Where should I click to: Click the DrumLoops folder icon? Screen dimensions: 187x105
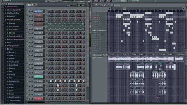[x=8, y=62]
